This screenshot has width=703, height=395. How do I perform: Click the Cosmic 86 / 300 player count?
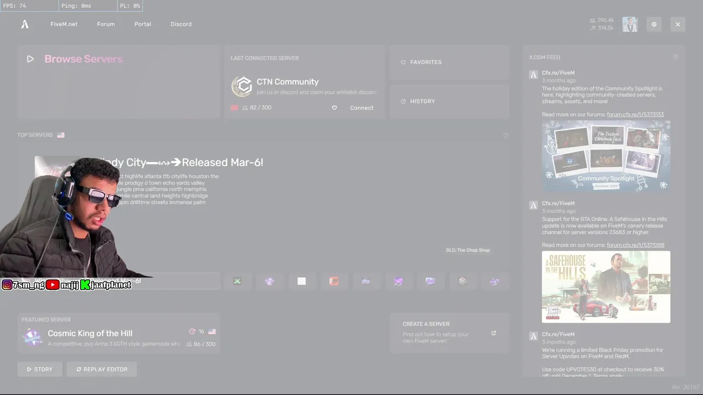click(x=201, y=344)
